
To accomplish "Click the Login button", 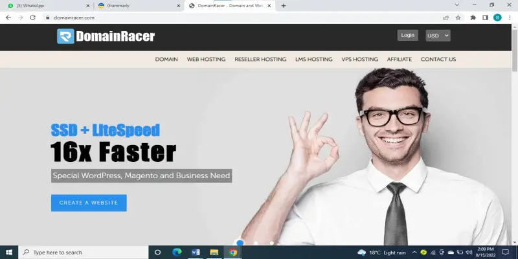I will [x=408, y=36].
